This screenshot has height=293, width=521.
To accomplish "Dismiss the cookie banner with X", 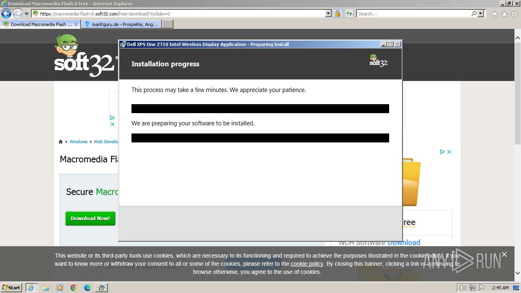I will [504, 254].
